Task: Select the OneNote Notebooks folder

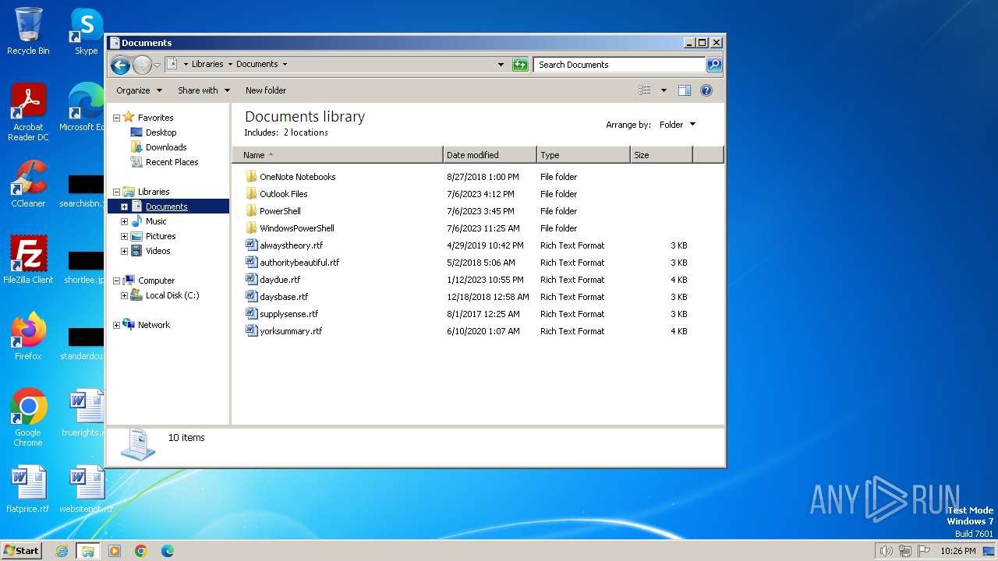Action: click(x=297, y=177)
